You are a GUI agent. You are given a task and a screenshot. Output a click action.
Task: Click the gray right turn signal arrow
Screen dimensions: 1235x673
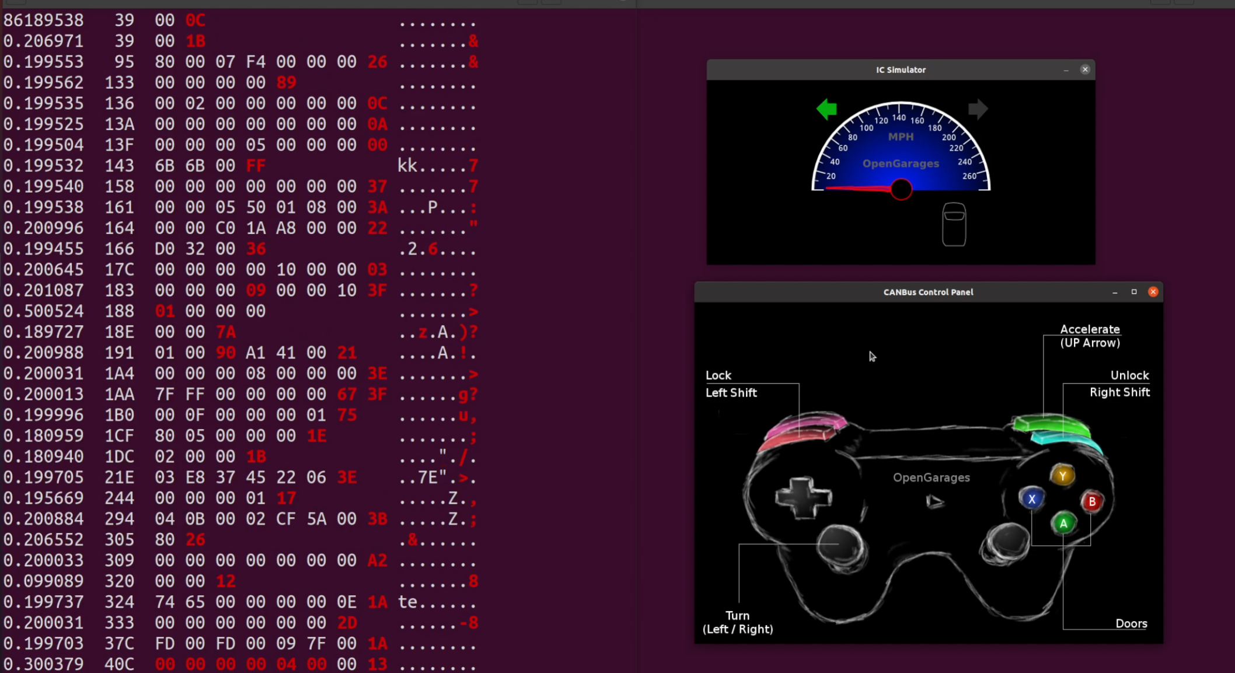978,109
